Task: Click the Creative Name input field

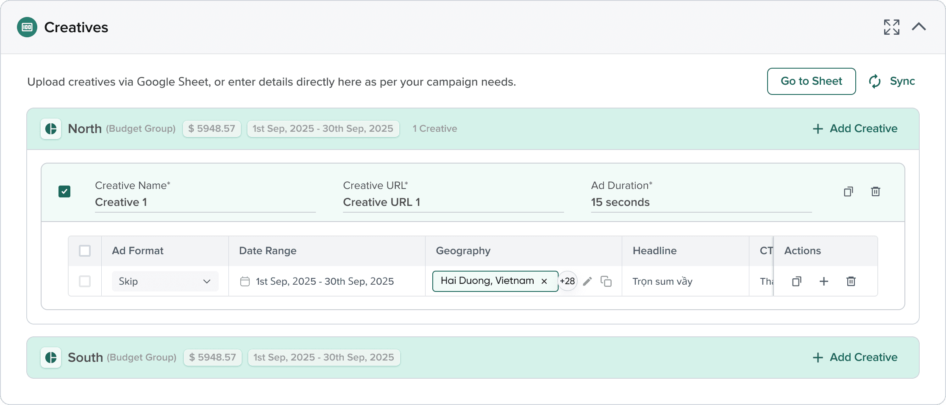Action: (205, 202)
